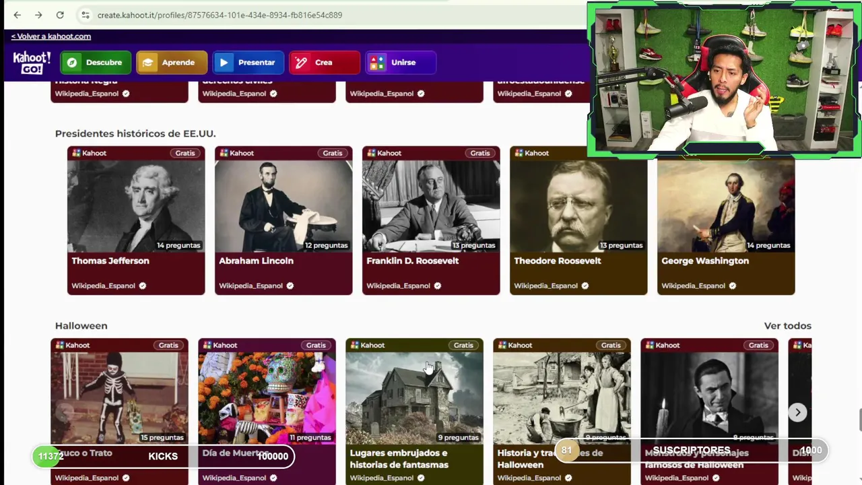Open 'Ver todos' for Halloween
The width and height of the screenshot is (862, 485).
pos(787,326)
